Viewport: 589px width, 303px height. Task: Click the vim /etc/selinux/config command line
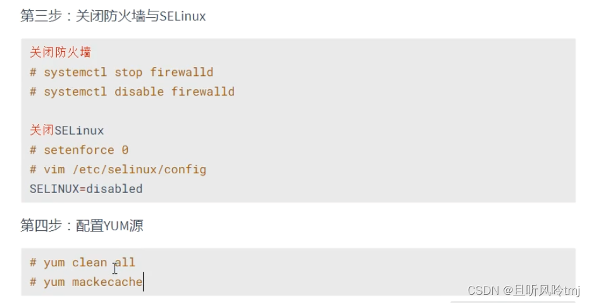point(118,170)
